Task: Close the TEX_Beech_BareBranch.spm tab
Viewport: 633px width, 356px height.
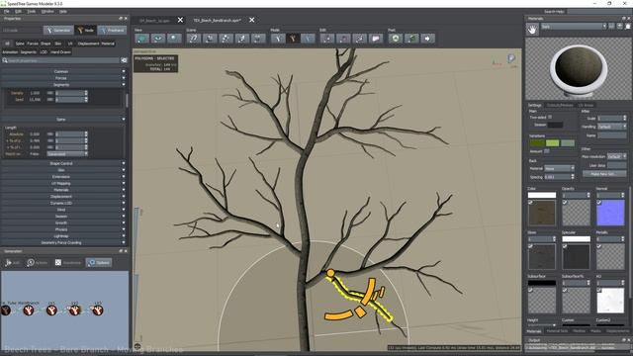Action: click(252, 20)
